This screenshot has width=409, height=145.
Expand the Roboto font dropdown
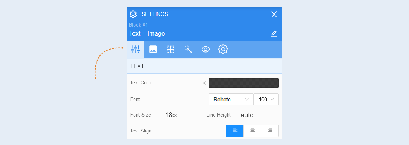click(x=231, y=99)
